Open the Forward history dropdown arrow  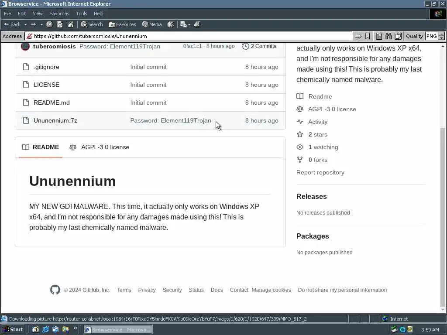(x=41, y=24)
